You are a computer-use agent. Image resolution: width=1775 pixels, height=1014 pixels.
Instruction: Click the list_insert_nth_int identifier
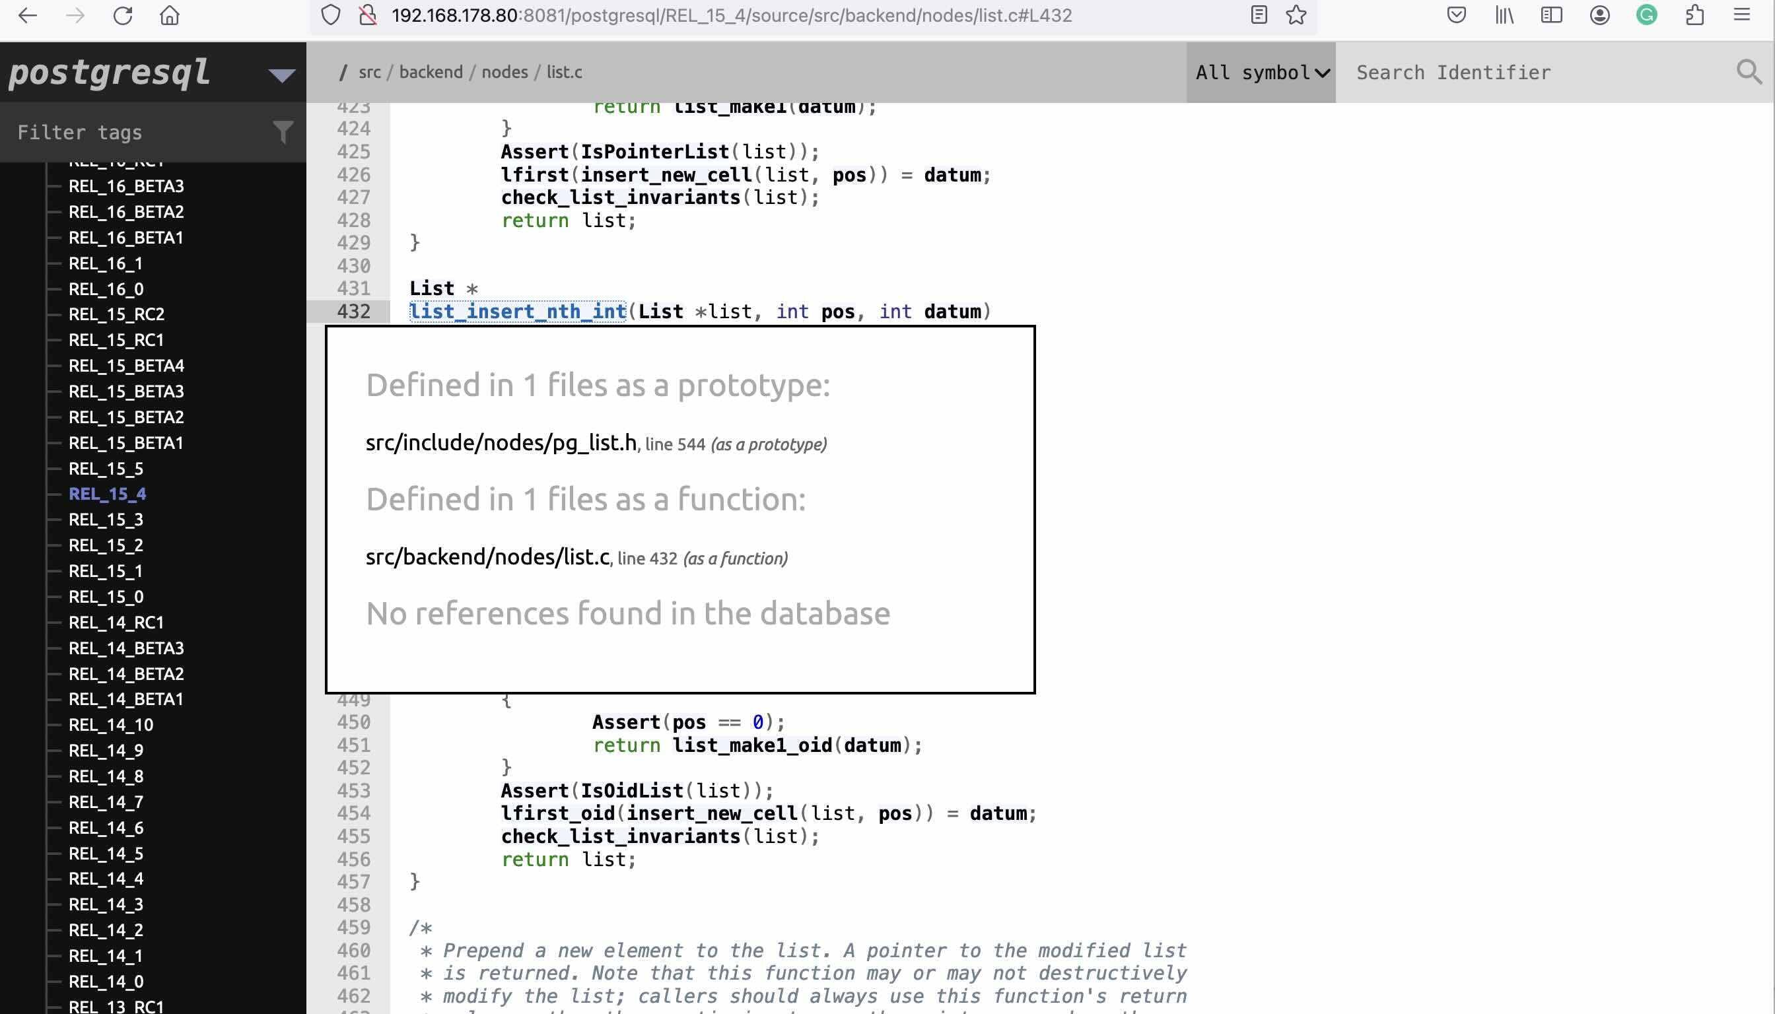(x=518, y=312)
